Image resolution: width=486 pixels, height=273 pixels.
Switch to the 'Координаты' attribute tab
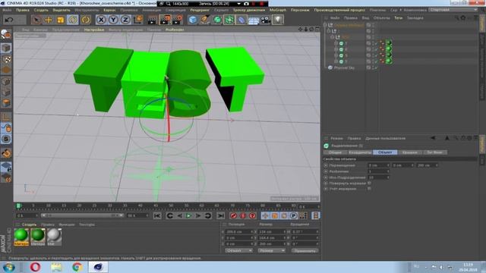[x=360, y=152]
